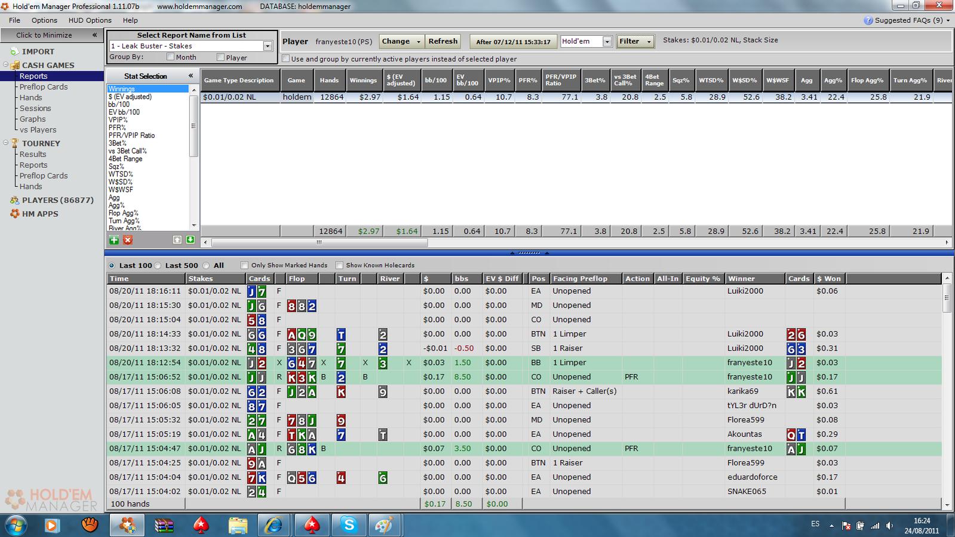Sort by VPIP% column header
The width and height of the screenshot is (955, 537).
[x=499, y=80]
